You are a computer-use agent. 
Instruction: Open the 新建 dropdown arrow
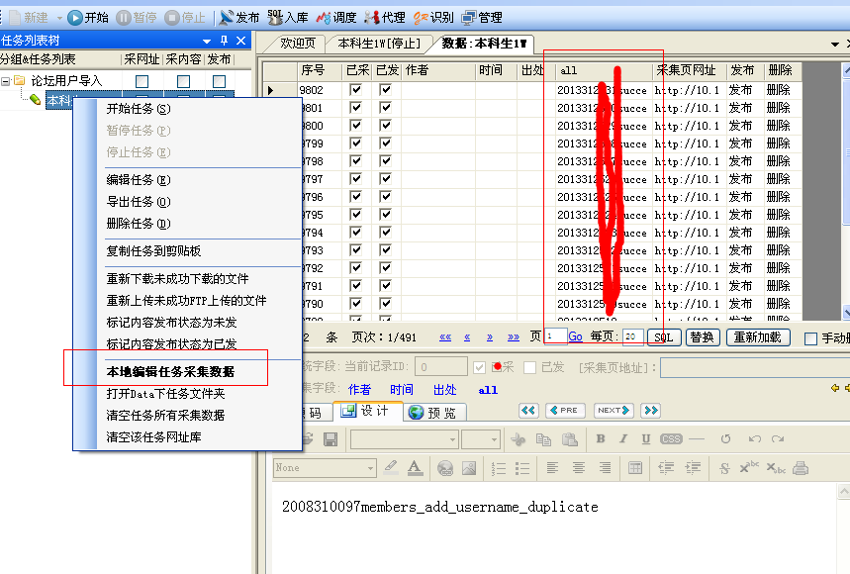pos(59,18)
